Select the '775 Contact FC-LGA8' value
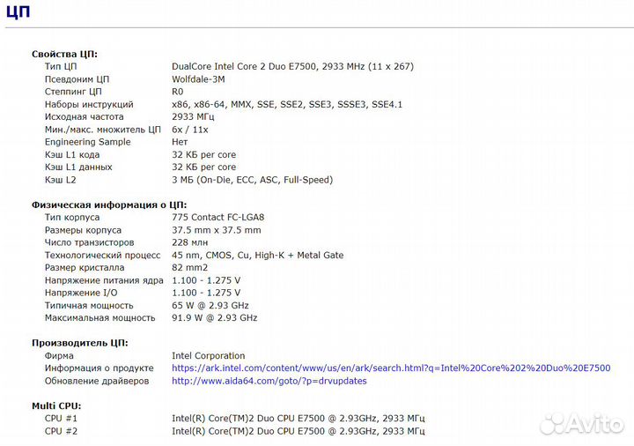Image resolution: width=634 pixels, height=446 pixels. coord(218,218)
